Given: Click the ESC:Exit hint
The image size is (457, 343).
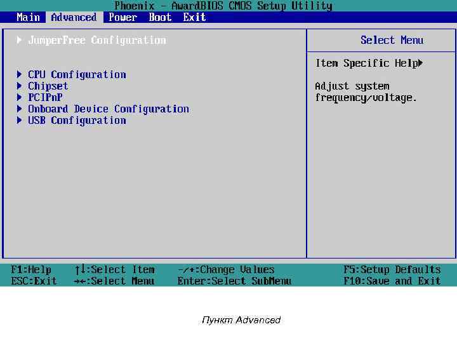Looking at the screenshot, I should 34,281.
